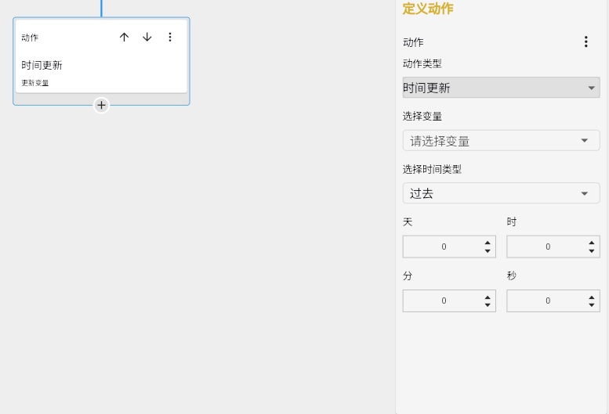This screenshot has height=414, width=609.
Task: Increase the 天 value with up arrow
Action: [488, 243]
